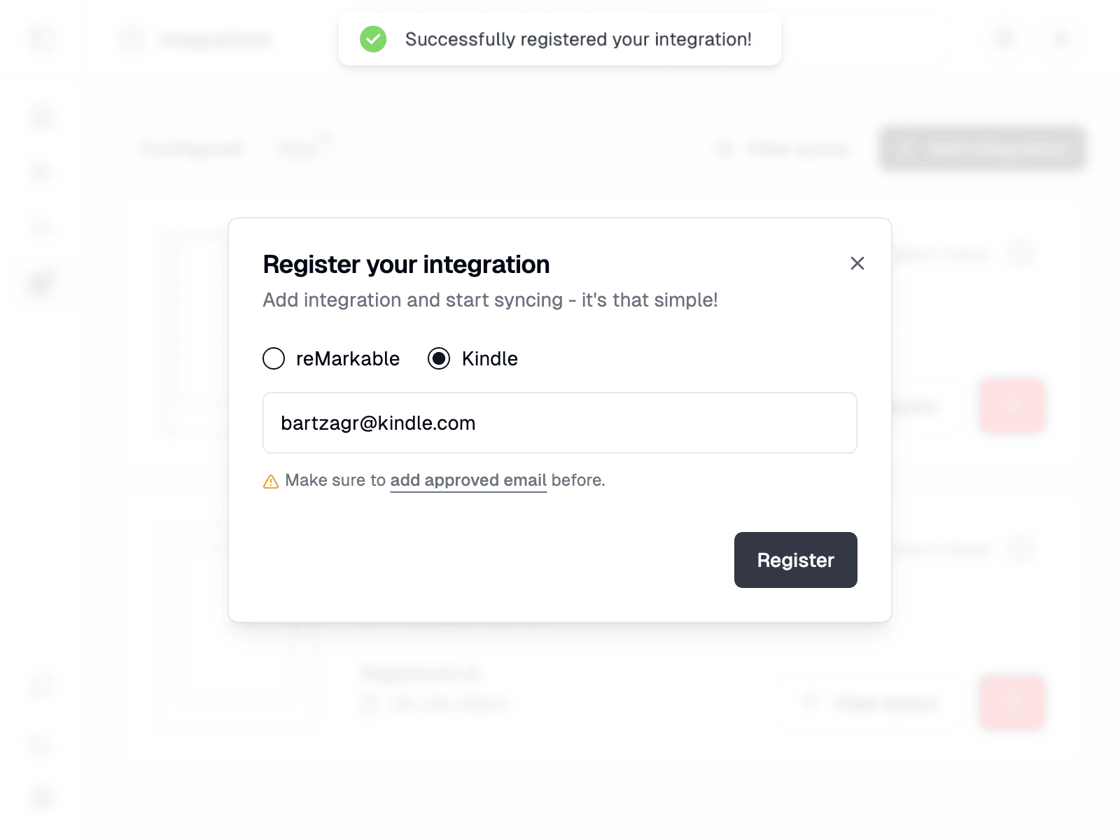Click the Register your integration heading

[x=406, y=265]
